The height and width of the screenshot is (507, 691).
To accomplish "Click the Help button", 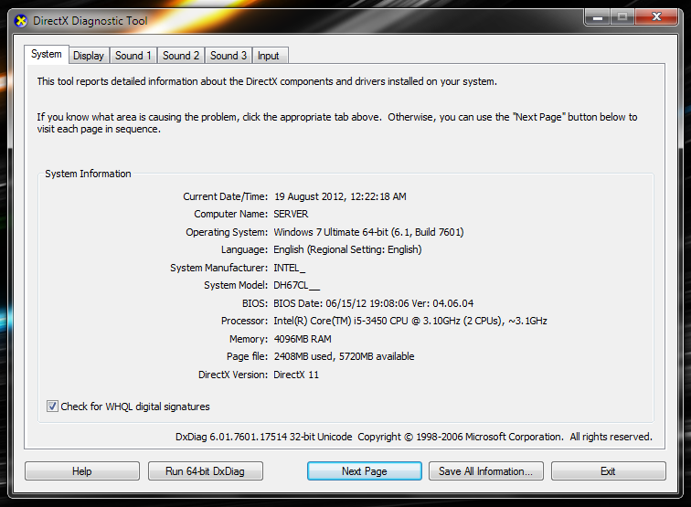I will [82, 470].
